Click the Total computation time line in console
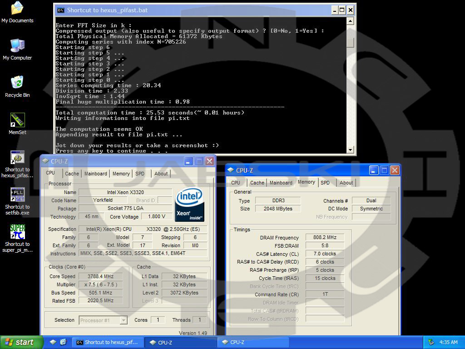465x349 pixels. coord(150,113)
